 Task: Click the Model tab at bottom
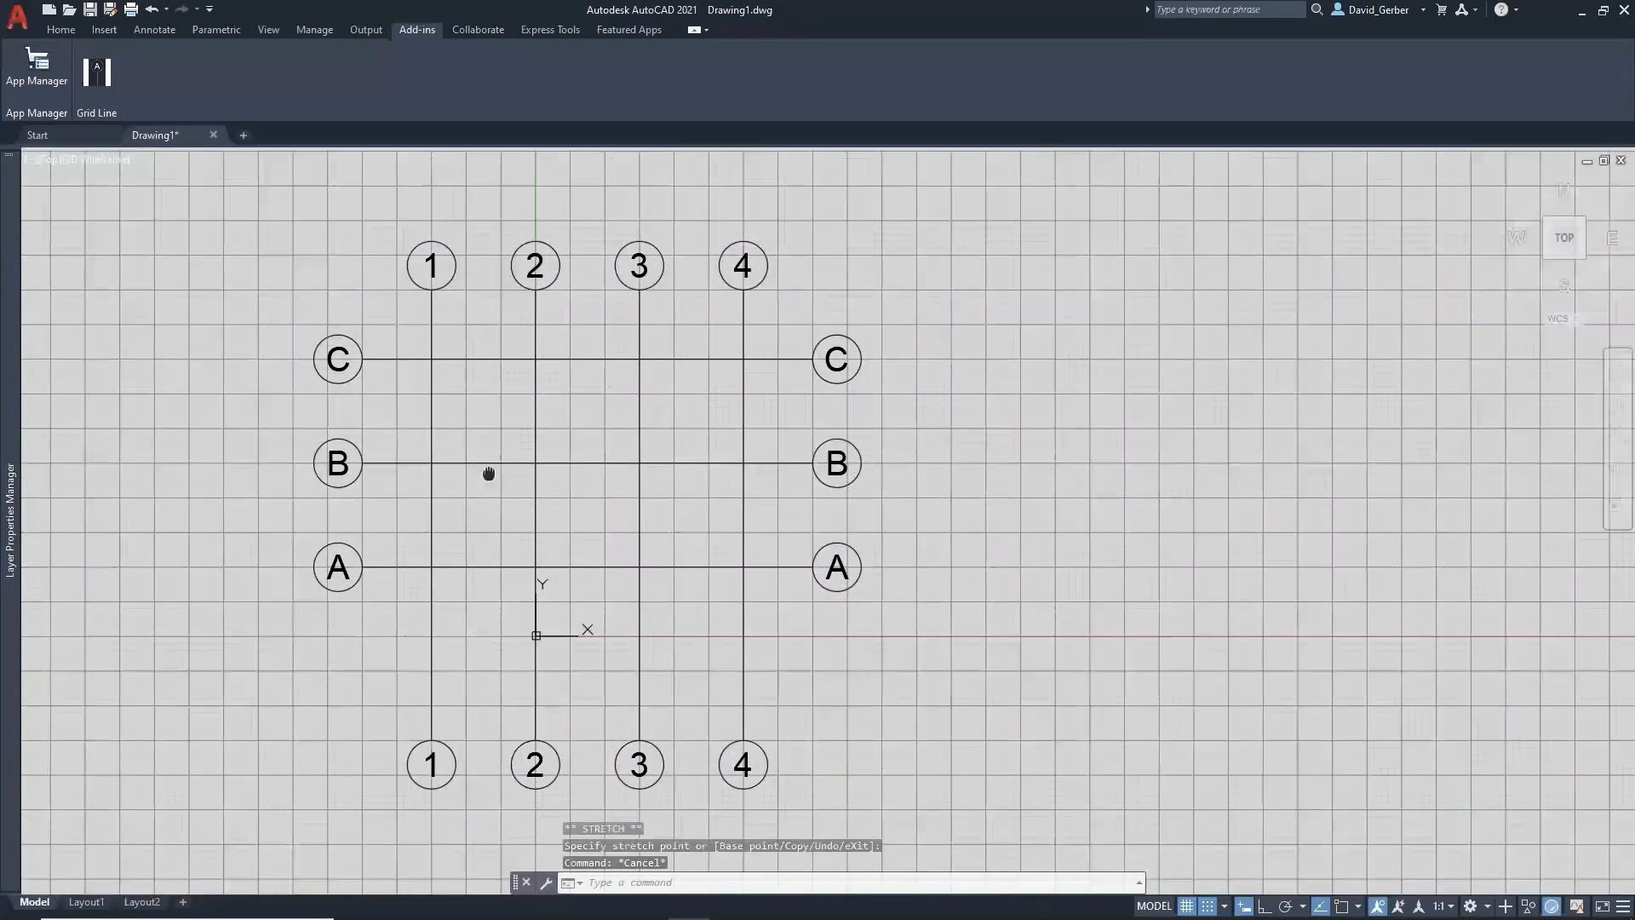(x=34, y=901)
